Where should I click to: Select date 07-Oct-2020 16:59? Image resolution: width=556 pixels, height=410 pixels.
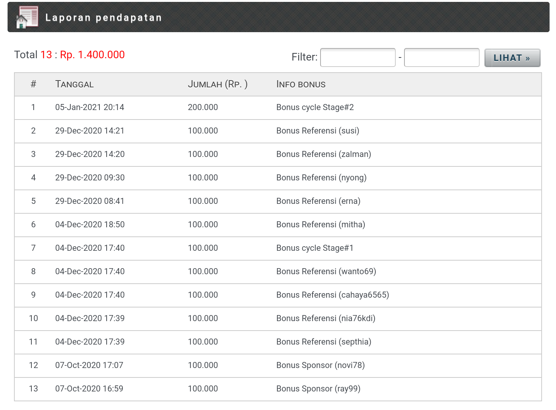pos(89,389)
